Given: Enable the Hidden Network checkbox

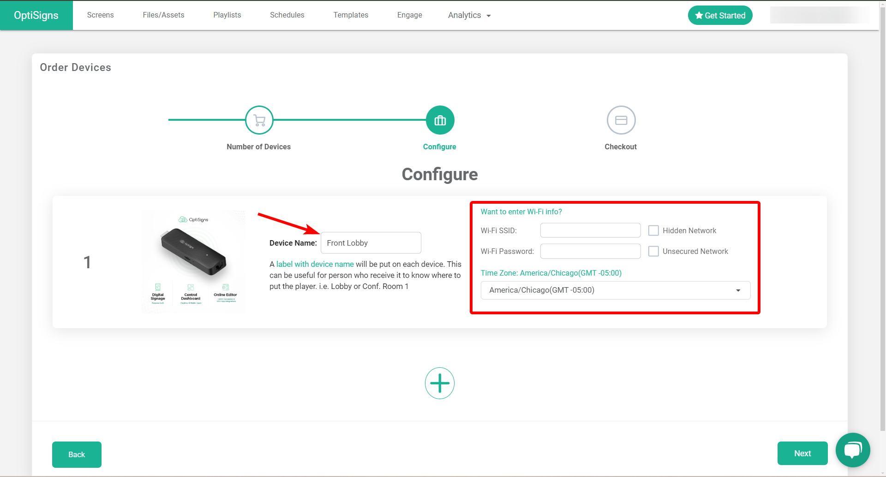Looking at the screenshot, I should point(653,230).
